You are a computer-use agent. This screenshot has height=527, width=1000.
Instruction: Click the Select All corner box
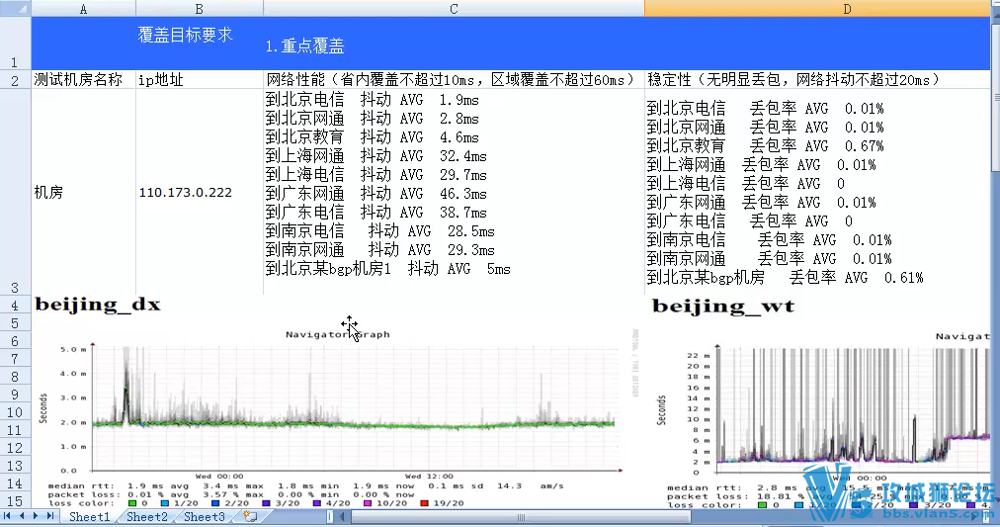coord(15,8)
